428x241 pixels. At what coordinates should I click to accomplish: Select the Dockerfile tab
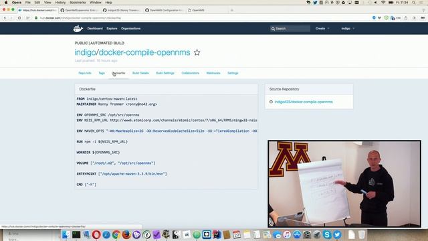coord(119,73)
